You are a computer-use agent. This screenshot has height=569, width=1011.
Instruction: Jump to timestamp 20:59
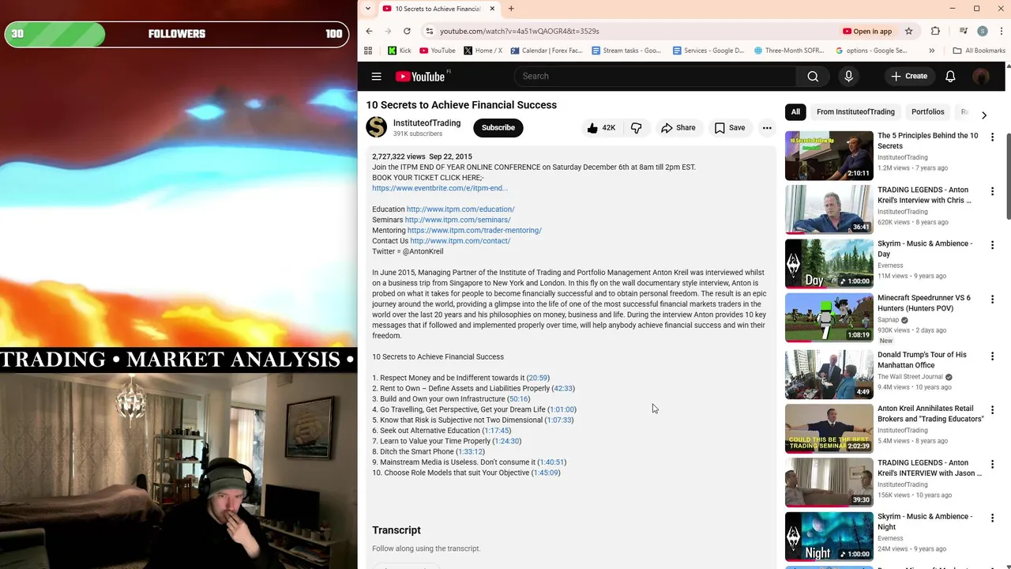click(x=538, y=378)
